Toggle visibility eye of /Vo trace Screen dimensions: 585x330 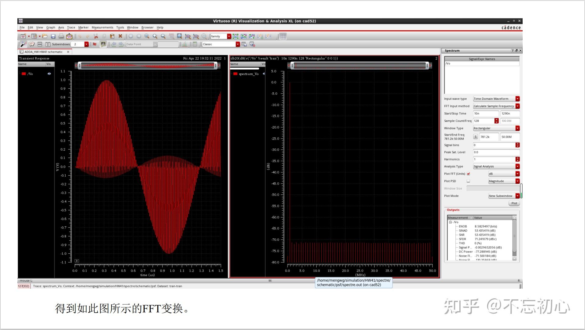[49, 74]
